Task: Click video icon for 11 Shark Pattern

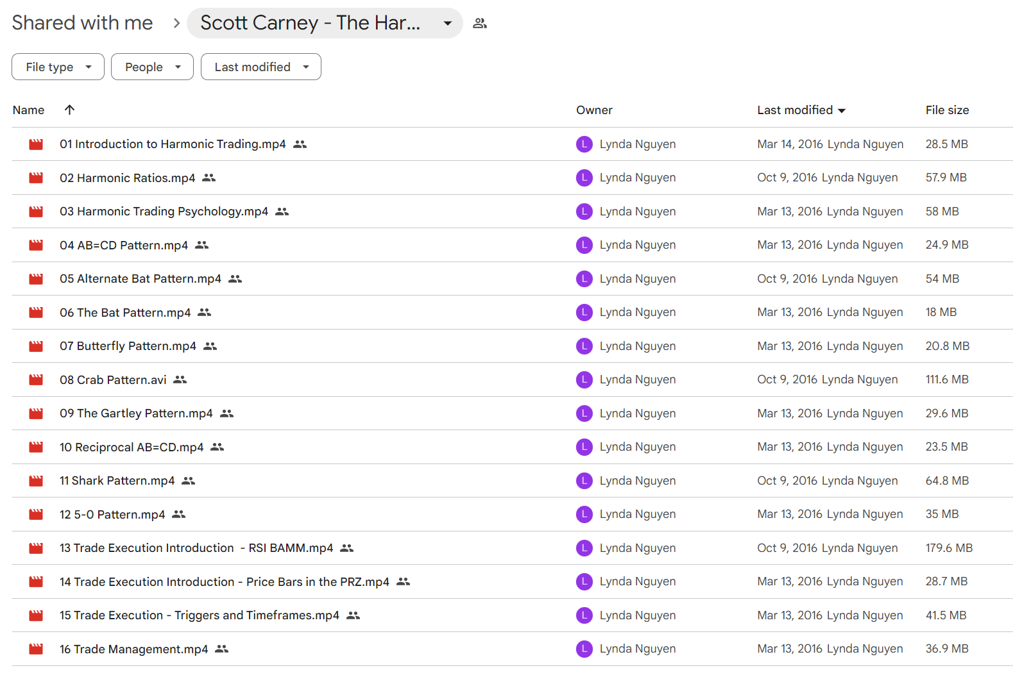Action: [36, 481]
